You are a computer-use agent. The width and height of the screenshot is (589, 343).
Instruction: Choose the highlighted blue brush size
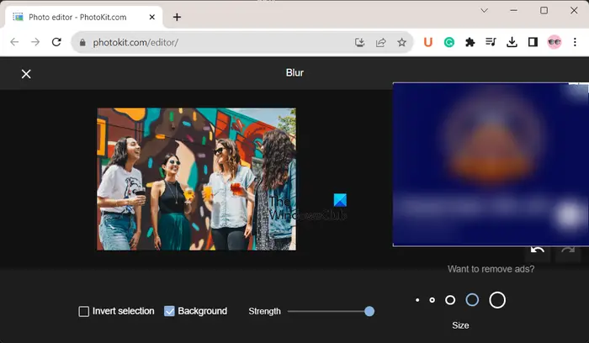(x=472, y=300)
